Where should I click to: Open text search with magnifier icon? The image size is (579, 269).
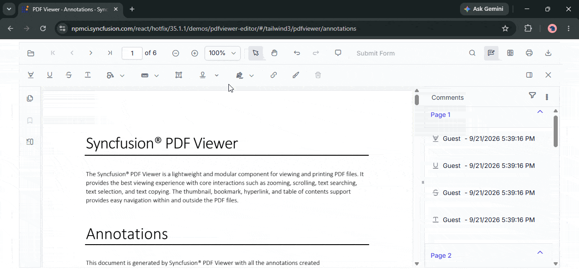472,53
